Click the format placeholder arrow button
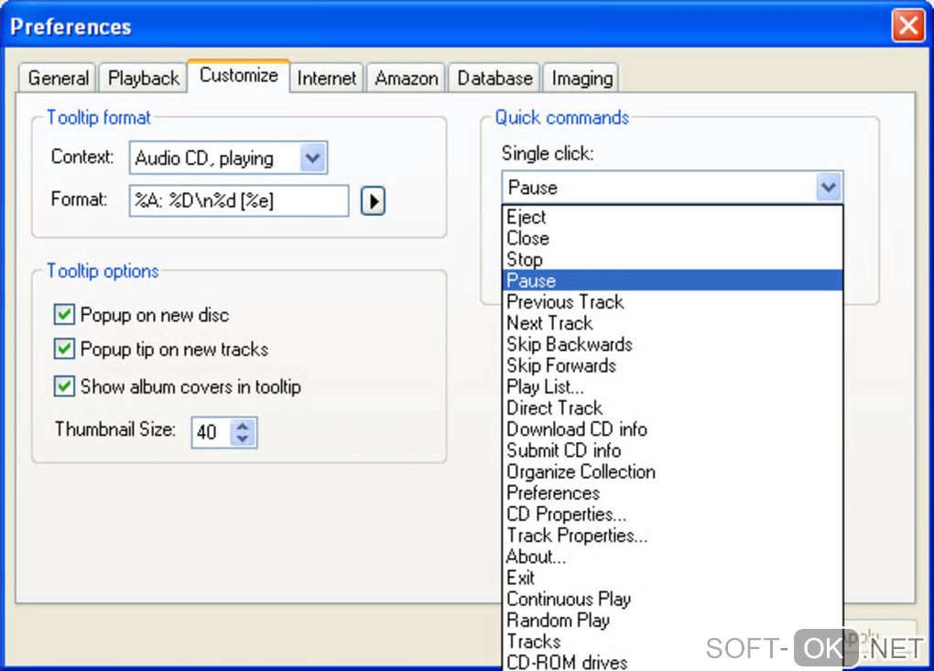The width and height of the screenshot is (934, 671). pyautogui.click(x=372, y=200)
